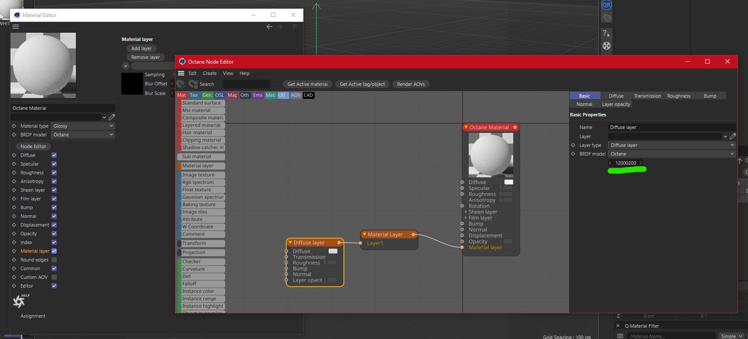Switch to the Layer opacity tab

pos(616,104)
